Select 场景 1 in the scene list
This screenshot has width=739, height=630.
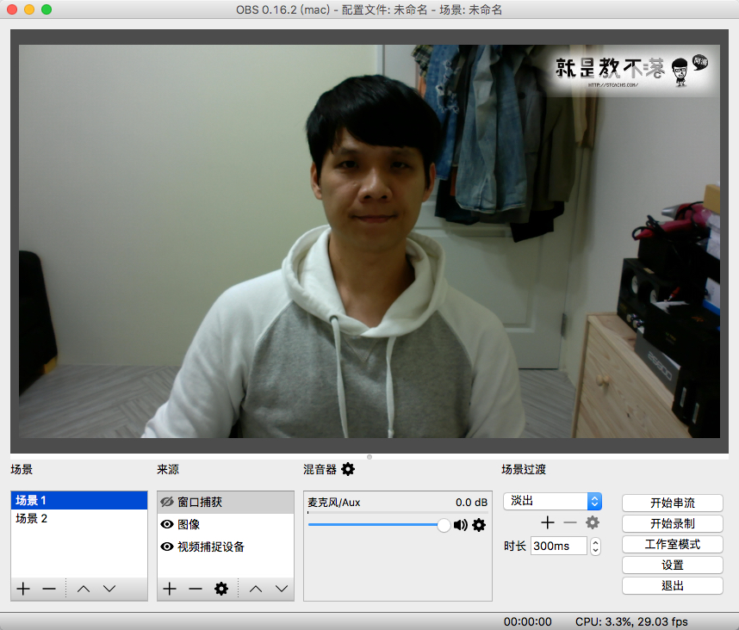[32, 500]
